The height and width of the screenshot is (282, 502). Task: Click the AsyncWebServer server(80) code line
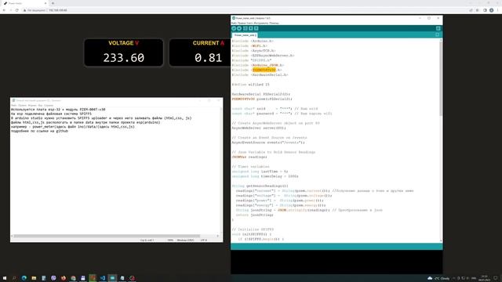[259, 128]
